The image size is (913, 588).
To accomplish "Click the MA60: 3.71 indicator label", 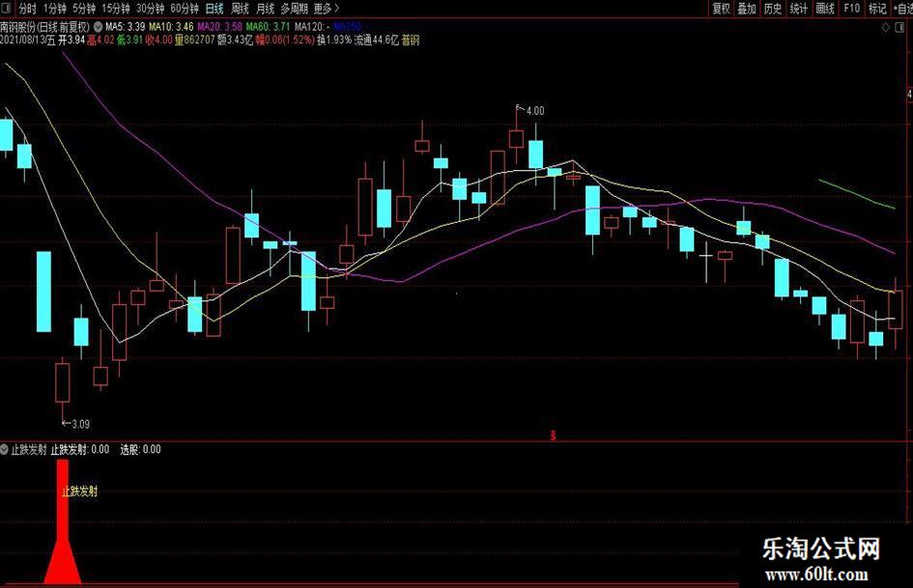I will coord(268,27).
